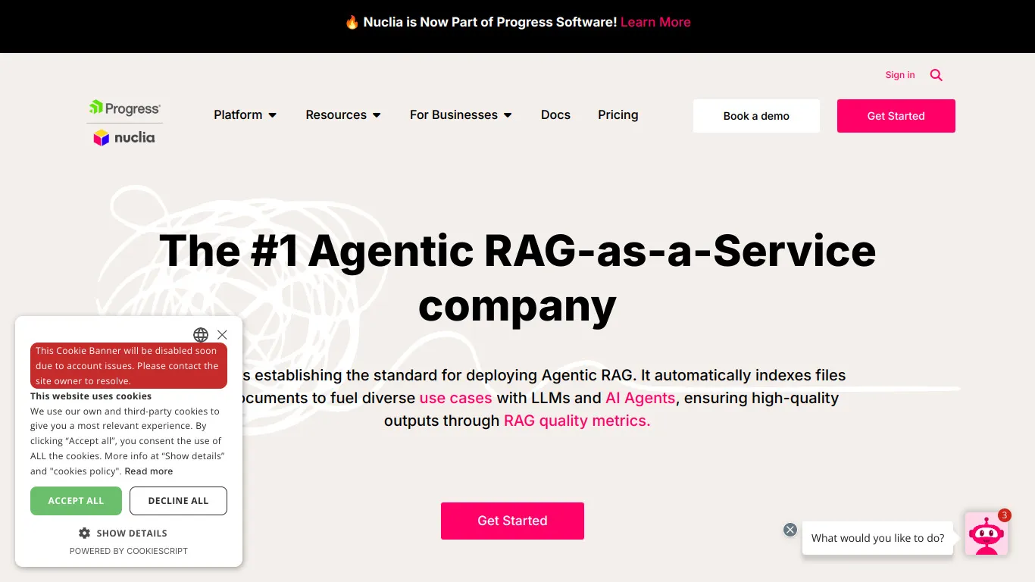This screenshot has height=582, width=1035.
Task: Click the 'What would you like to do?' bubble
Action: 877,538
